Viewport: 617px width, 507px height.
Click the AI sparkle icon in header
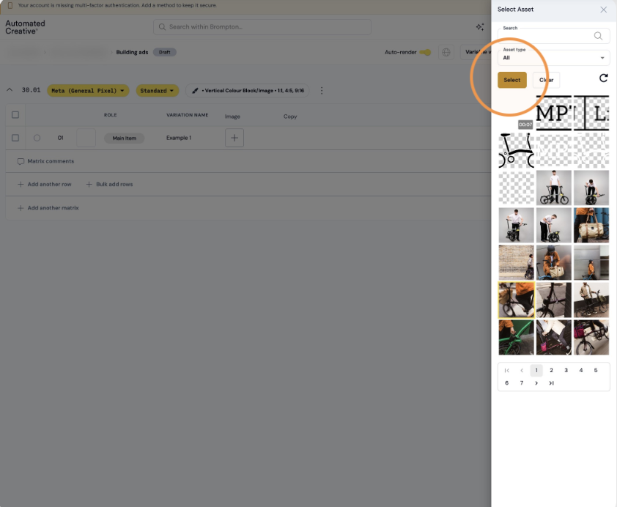point(480,27)
